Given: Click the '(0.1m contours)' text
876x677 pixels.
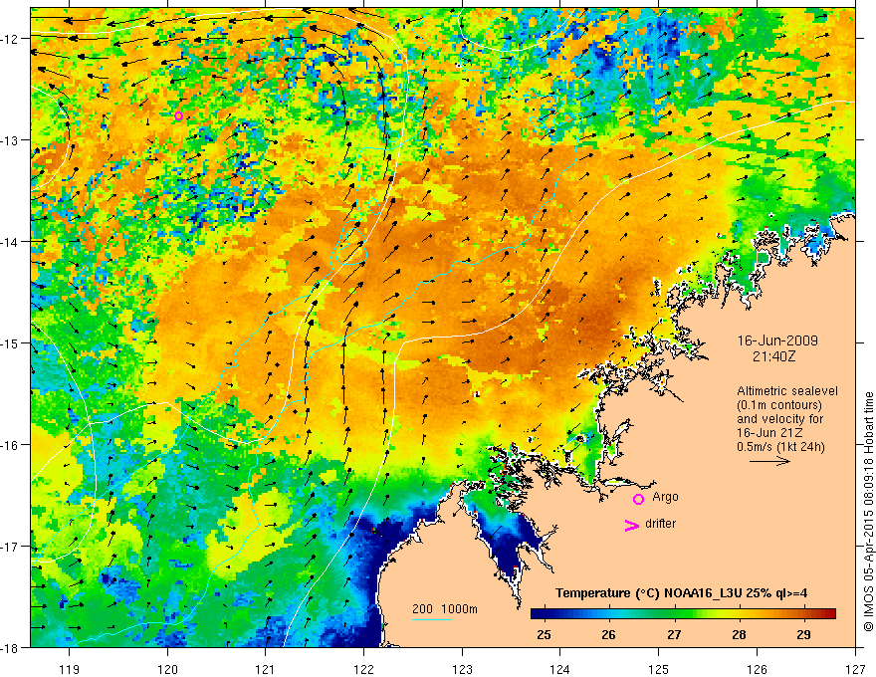Looking at the screenshot, I should (779, 405).
